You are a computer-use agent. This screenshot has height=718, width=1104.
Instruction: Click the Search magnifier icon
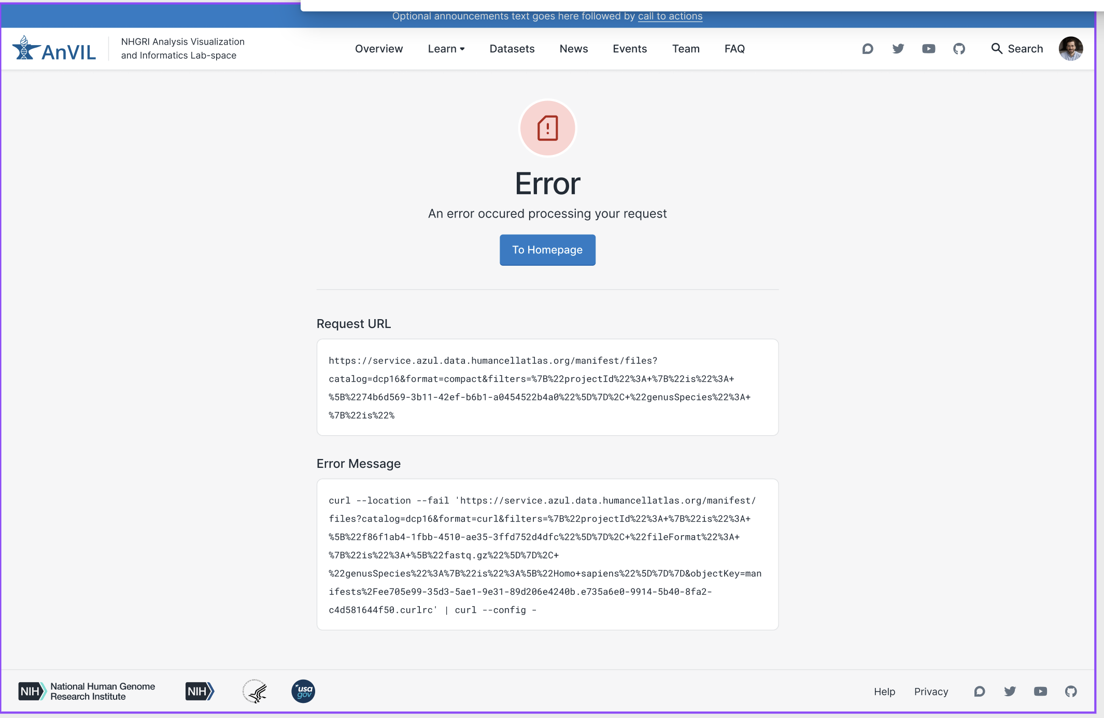tap(997, 48)
